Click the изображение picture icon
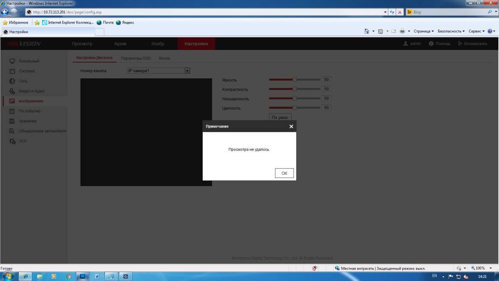The image size is (499, 281). pos(12,101)
